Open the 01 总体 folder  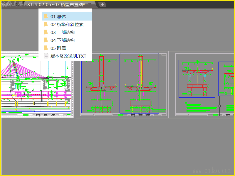click(67, 16)
